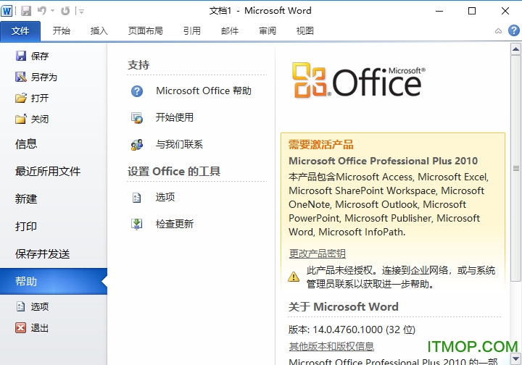This screenshot has width=522, height=365.
Task: Click the Save icon in Quick Access Toolbar
Action: point(26,11)
